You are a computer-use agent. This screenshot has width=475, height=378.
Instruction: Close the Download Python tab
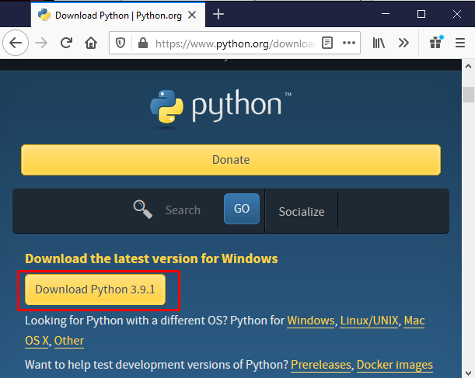[192, 15]
